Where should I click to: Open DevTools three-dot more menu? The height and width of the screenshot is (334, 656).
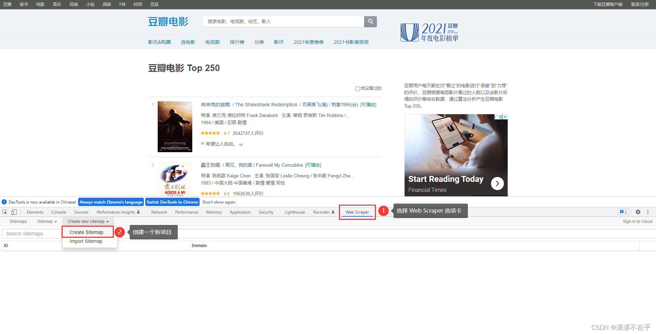point(648,212)
